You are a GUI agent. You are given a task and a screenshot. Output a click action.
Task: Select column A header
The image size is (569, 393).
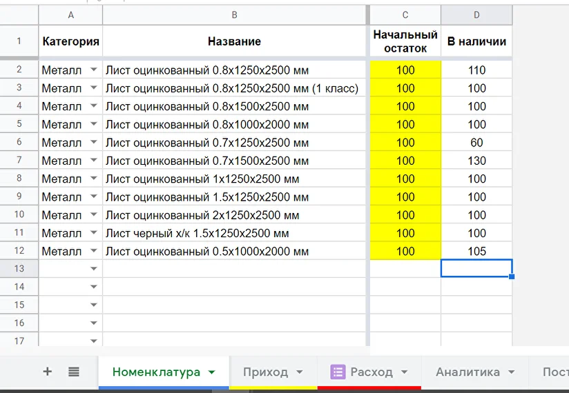coord(70,15)
